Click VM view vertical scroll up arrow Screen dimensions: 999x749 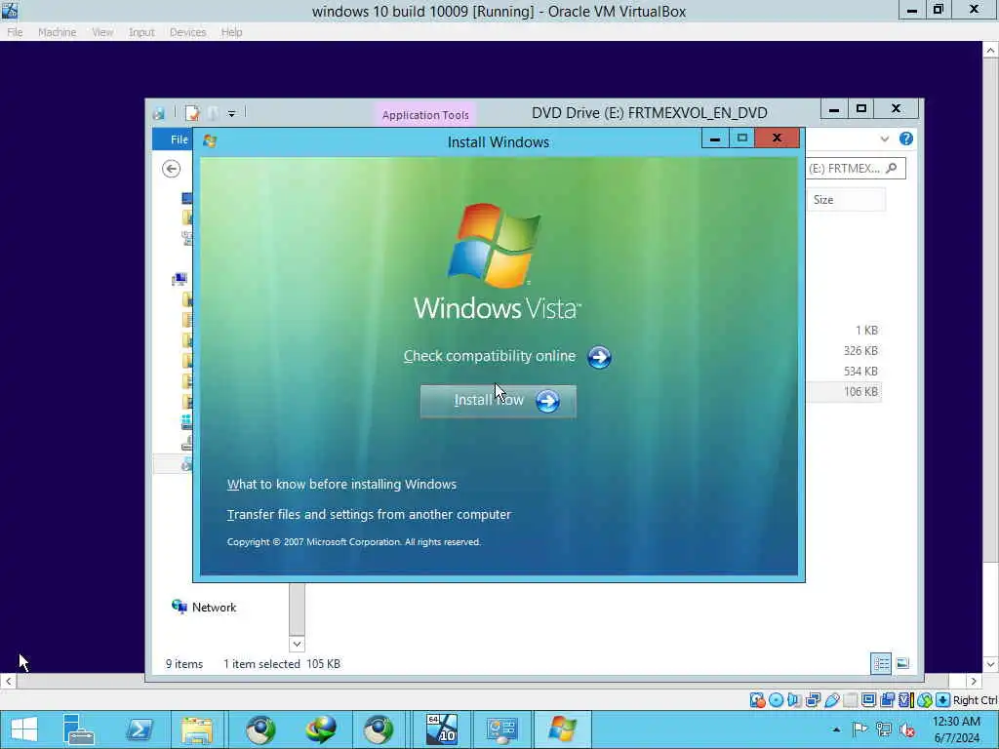pos(991,50)
